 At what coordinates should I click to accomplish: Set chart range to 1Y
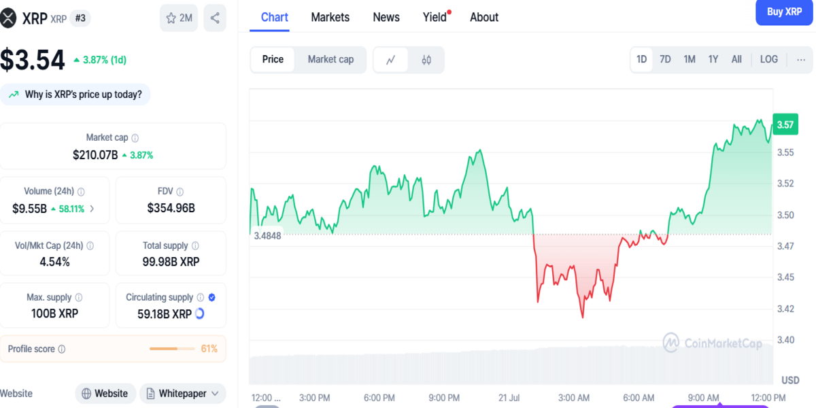(x=713, y=60)
